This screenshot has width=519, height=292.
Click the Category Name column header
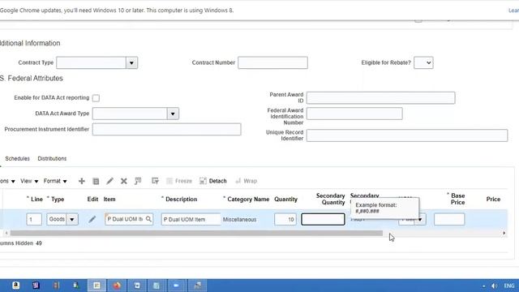click(248, 200)
